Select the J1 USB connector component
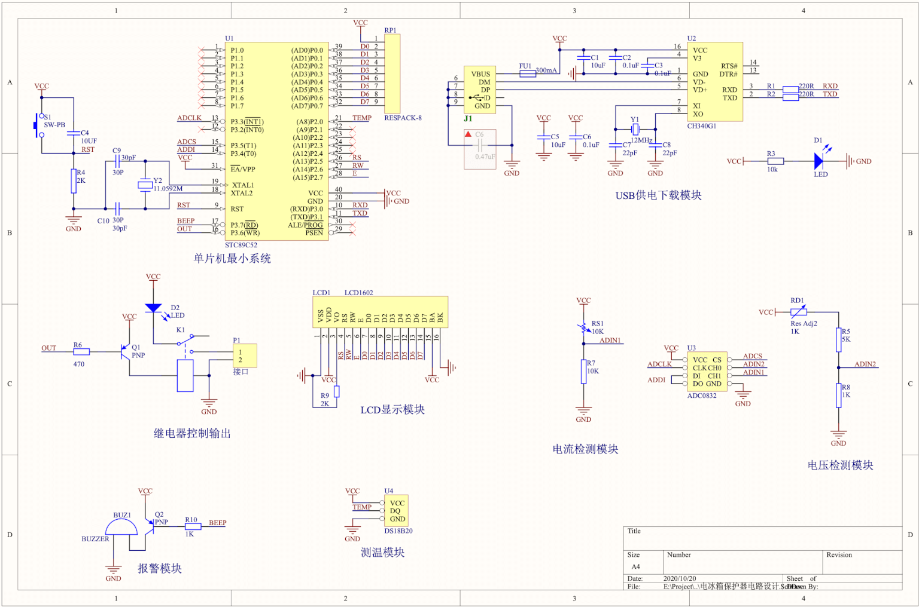The height and width of the screenshot is (607, 919). click(x=480, y=90)
